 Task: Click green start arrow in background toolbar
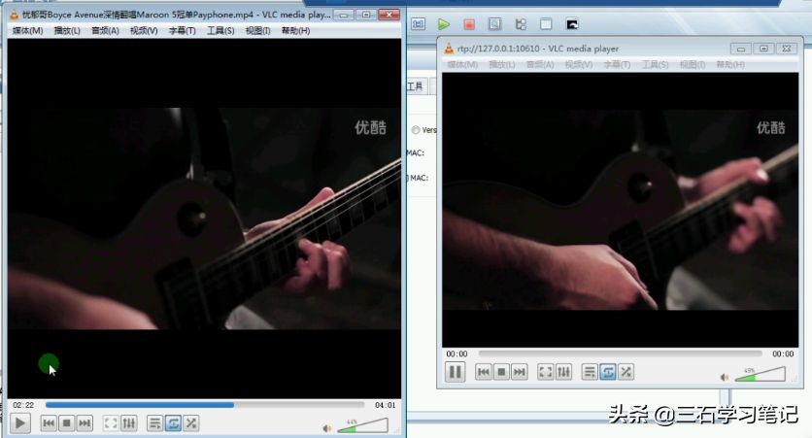pyautogui.click(x=444, y=24)
